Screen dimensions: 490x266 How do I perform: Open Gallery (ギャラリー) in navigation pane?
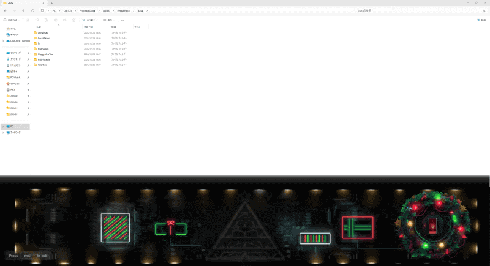point(13,35)
